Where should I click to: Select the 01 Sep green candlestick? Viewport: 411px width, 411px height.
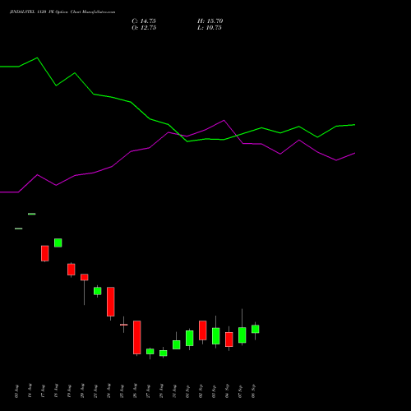click(x=190, y=339)
